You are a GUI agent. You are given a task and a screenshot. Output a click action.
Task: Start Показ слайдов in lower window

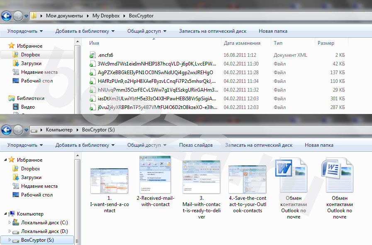(196, 145)
